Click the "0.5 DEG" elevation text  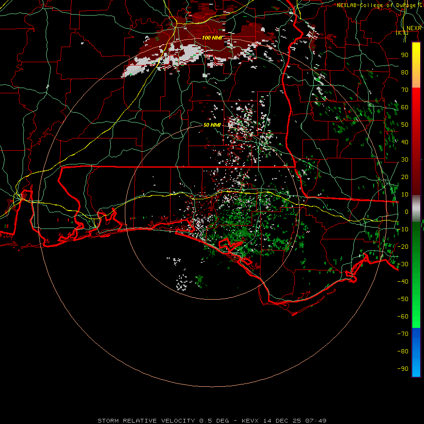(214, 421)
